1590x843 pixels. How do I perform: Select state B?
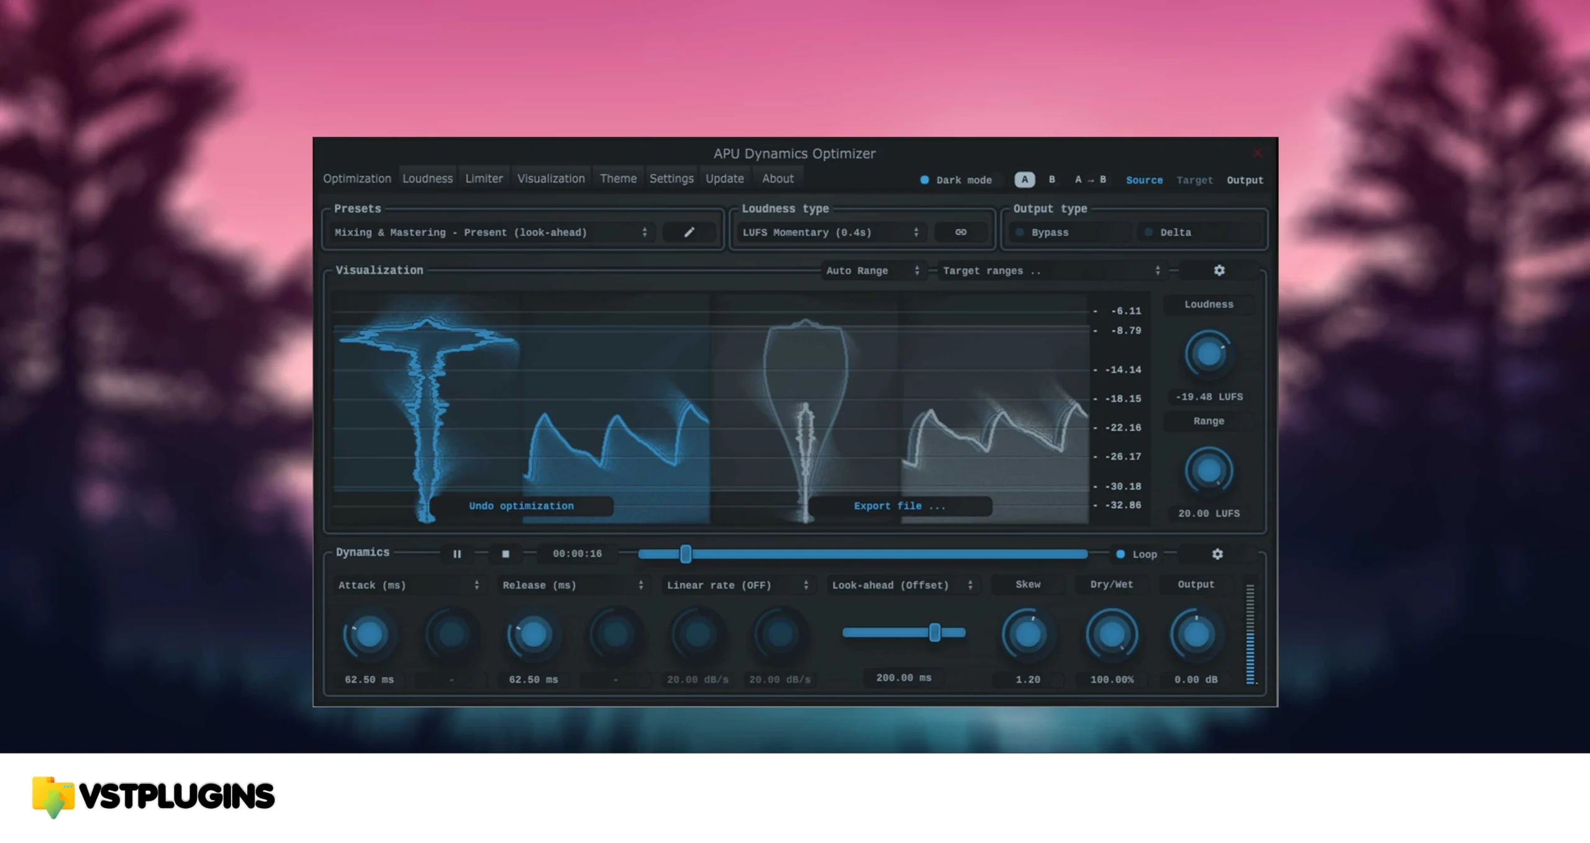coord(1052,180)
